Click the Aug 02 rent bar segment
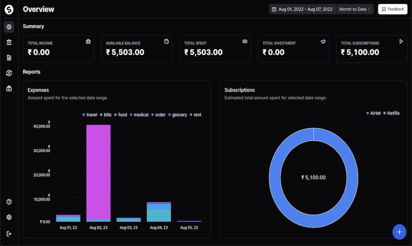Image resolution: width=412 pixels, height=246 pixels. pos(98,172)
